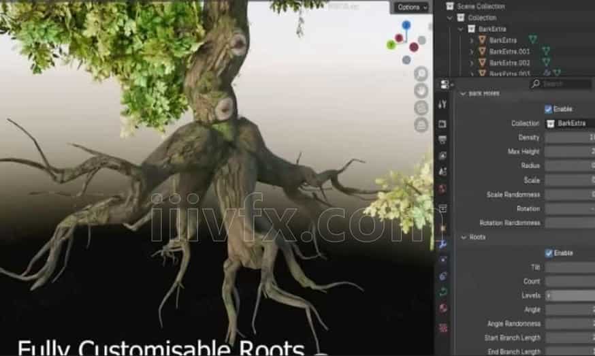Image resolution: width=595 pixels, height=356 pixels.
Task: Open the Options dropdown in viewport header
Action: pos(412,7)
